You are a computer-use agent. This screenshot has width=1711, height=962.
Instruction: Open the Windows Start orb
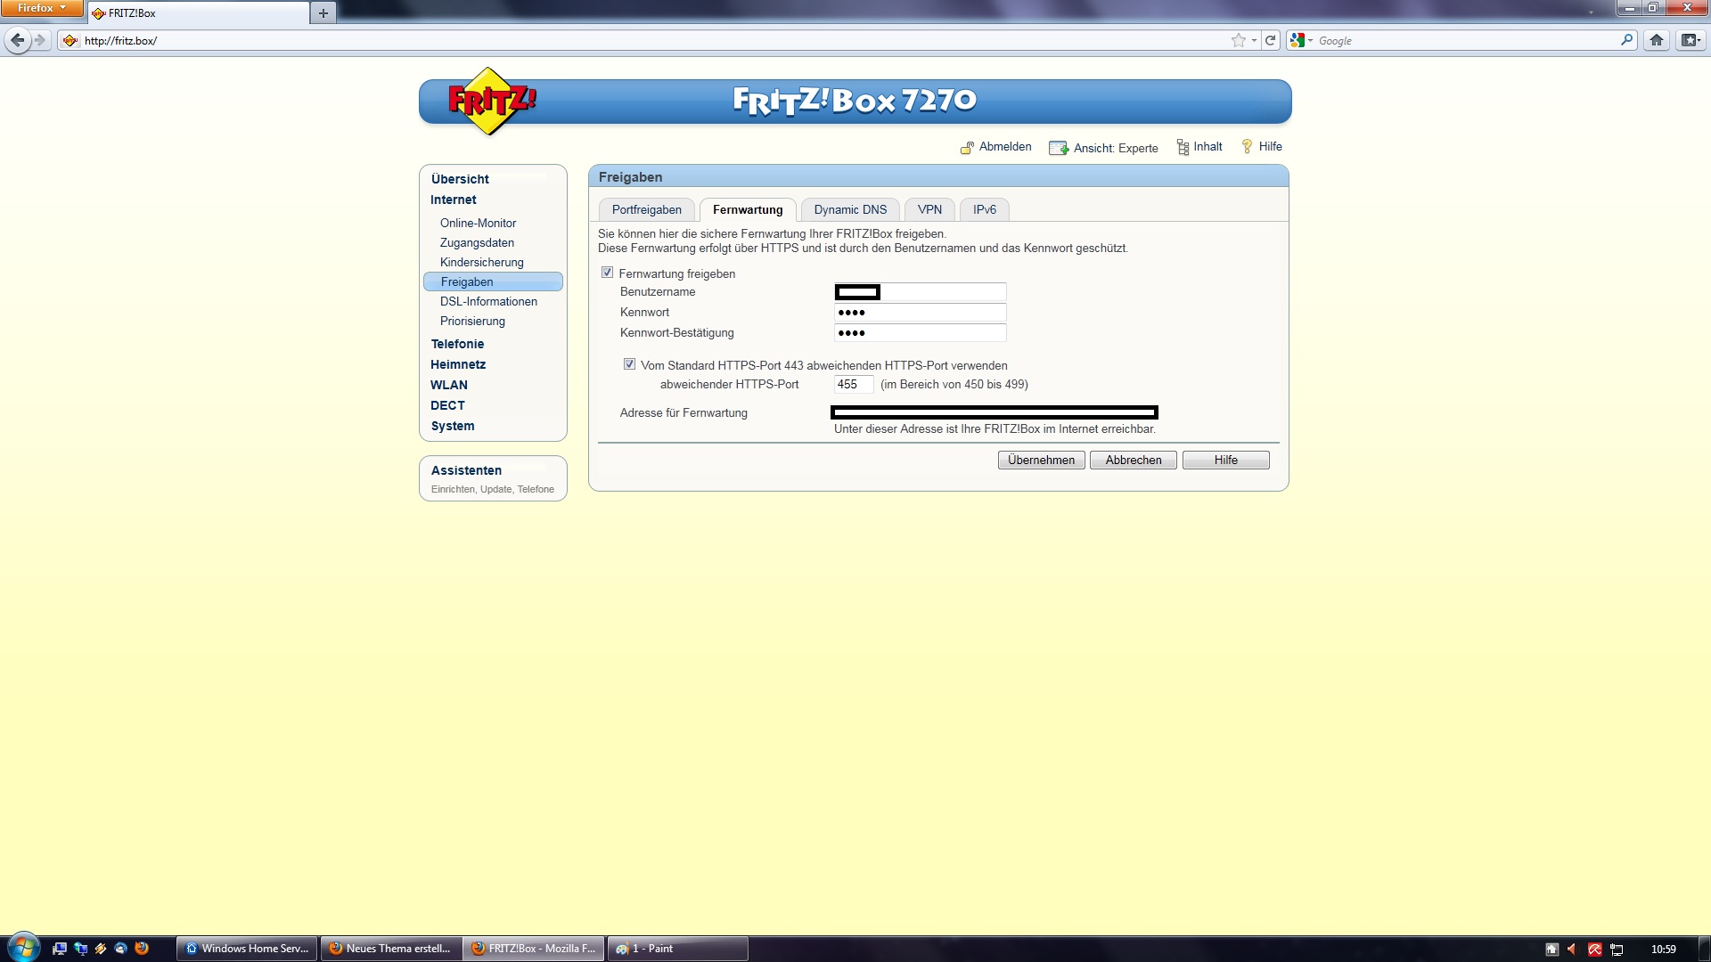click(24, 948)
